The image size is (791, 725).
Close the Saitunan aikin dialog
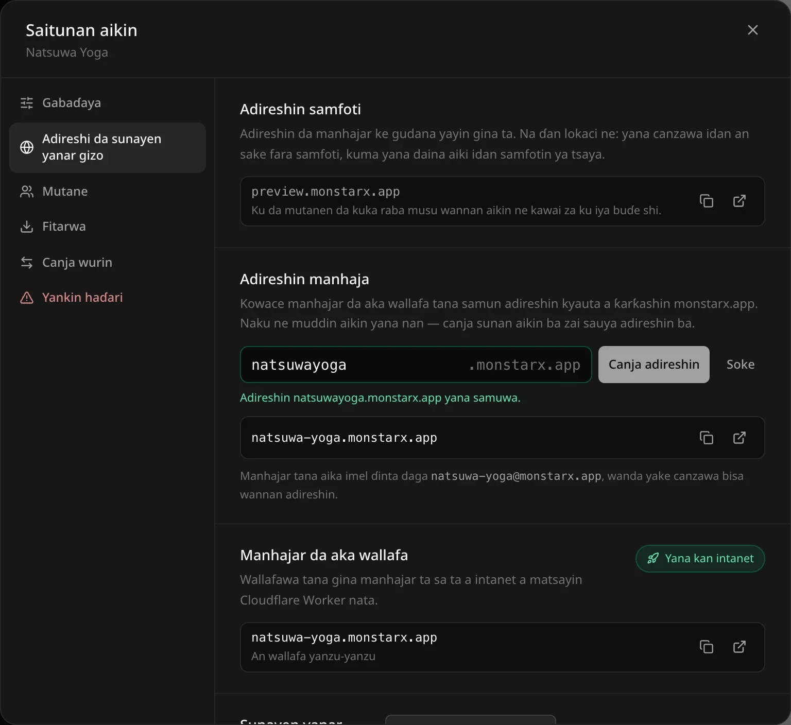tap(753, 30)
